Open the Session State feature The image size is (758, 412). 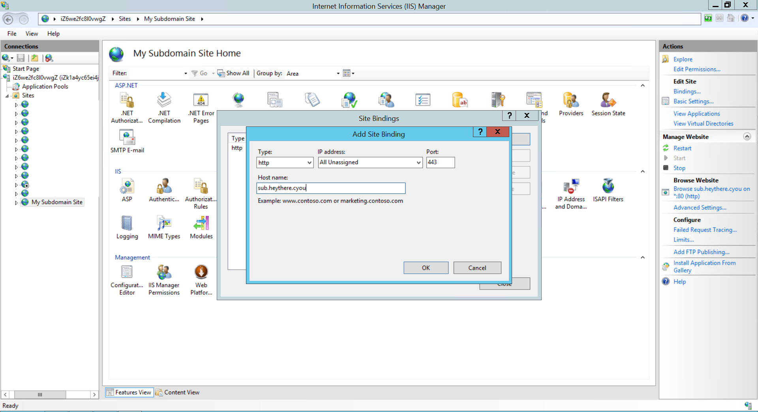[x=608, y=104]
